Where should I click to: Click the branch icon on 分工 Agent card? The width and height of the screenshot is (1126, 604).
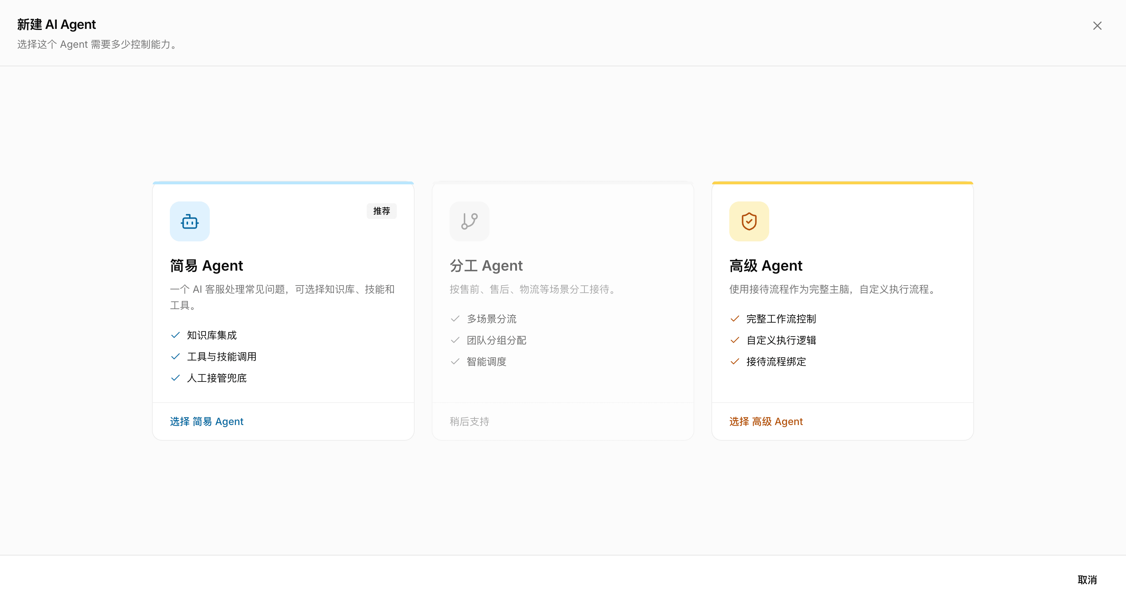[470, 221]
